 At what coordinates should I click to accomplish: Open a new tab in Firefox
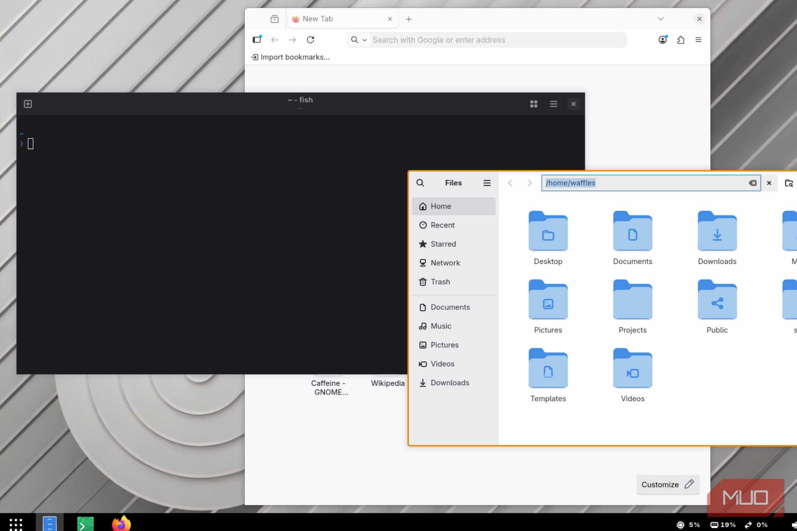(409, 19)
